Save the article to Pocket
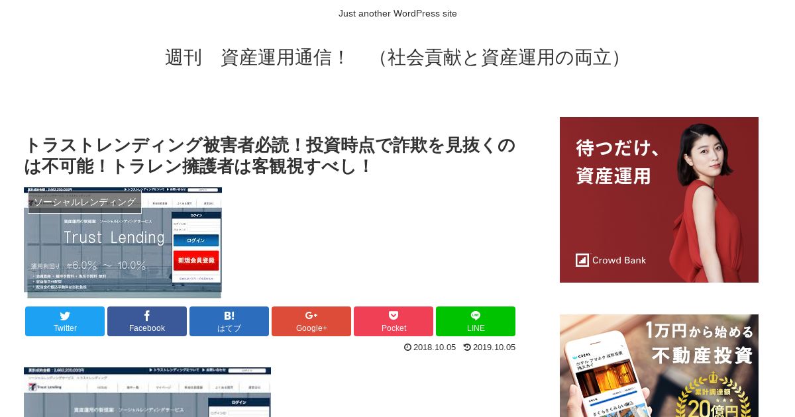The width and height of the screenshot is (795, 417). [394, 321]
